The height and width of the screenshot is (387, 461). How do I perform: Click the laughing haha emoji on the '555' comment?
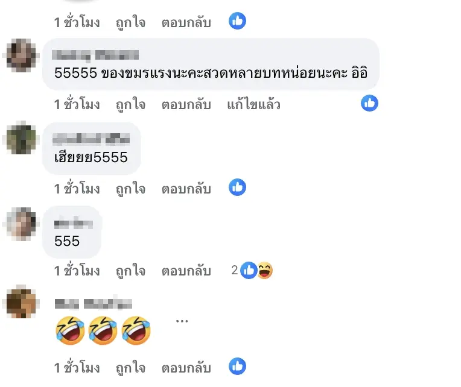pyautogui.click(x=265, y=270)
